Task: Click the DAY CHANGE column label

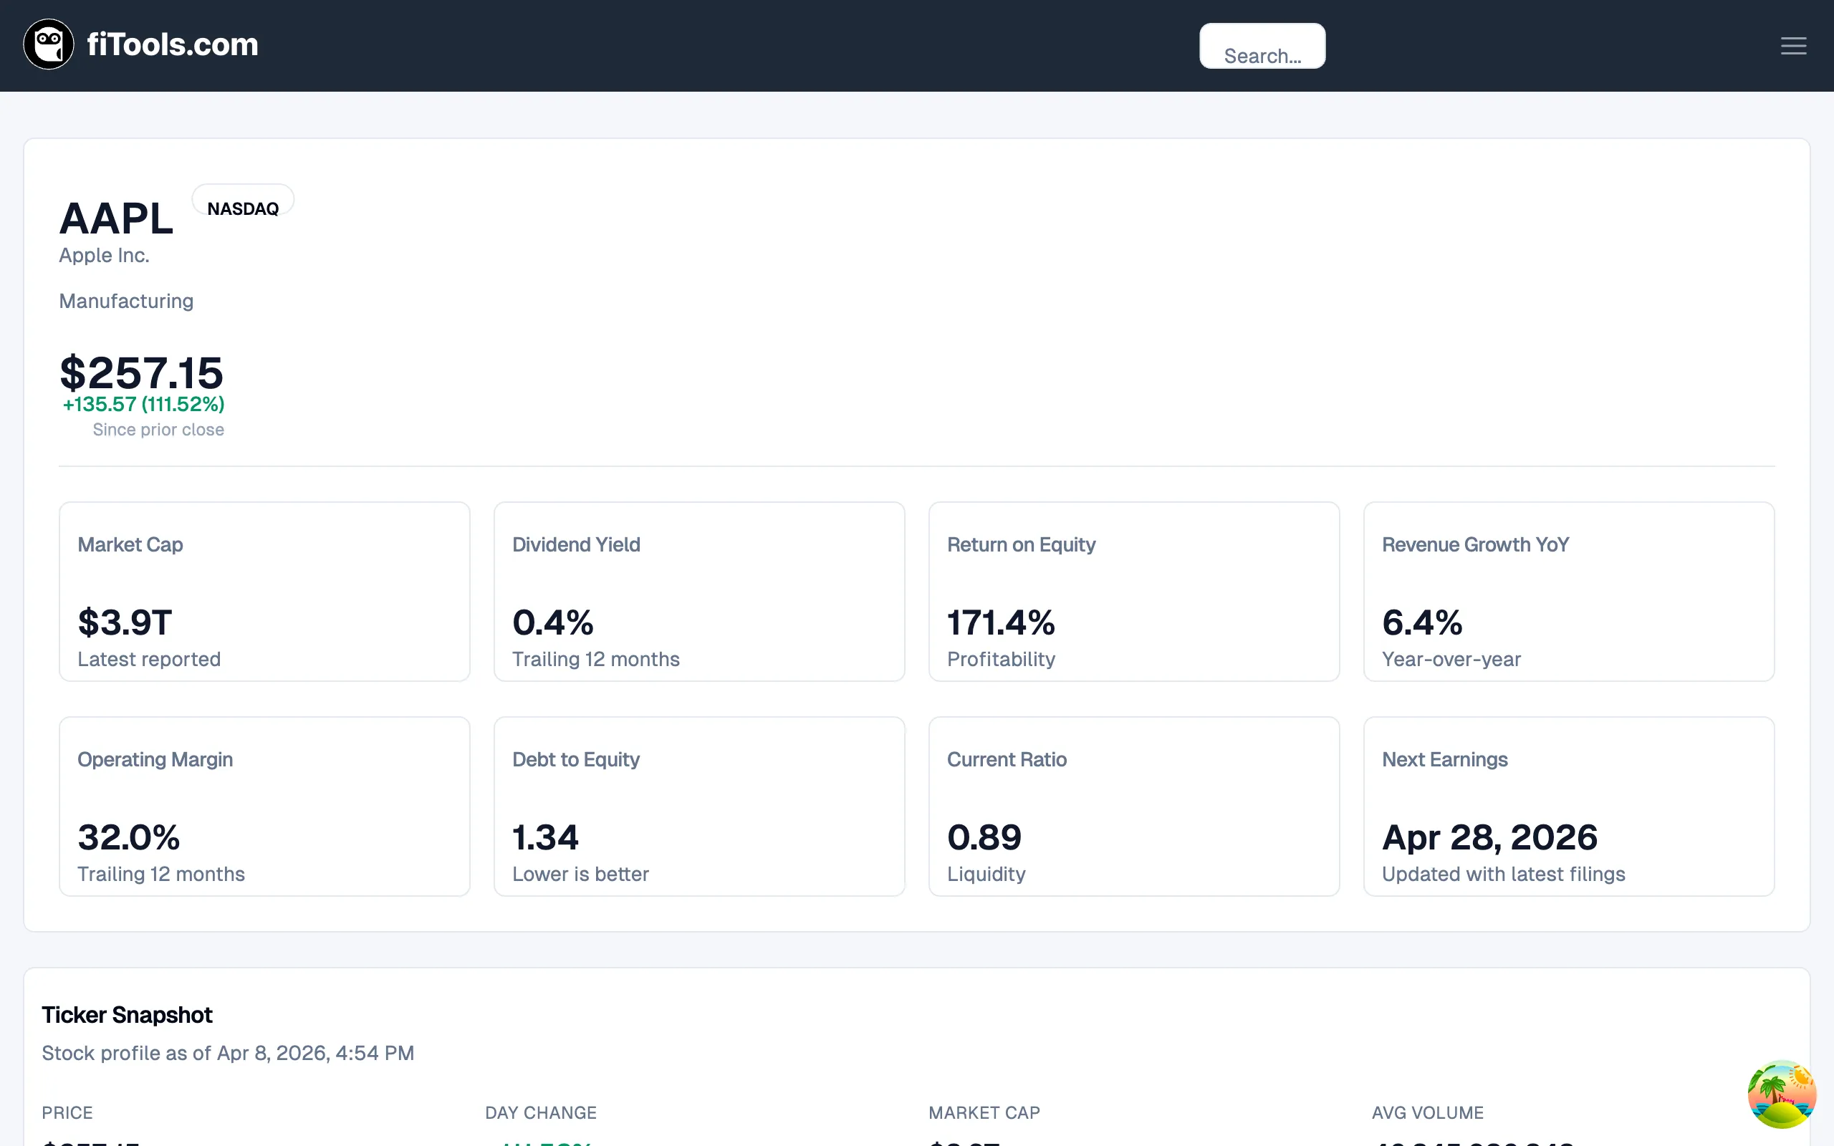Action: tap(540, 1112)
